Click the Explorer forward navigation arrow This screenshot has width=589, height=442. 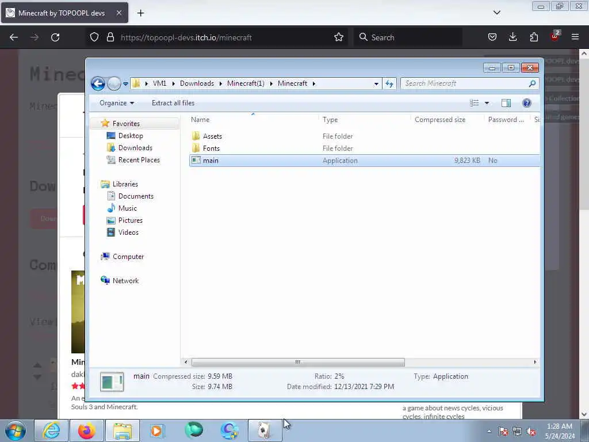[114, 83]
